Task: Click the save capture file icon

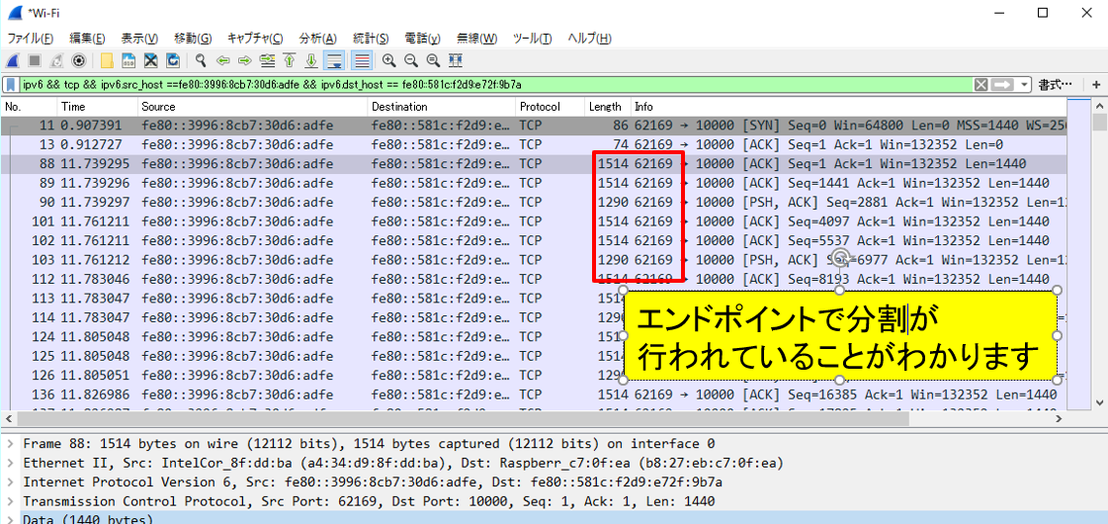Action: (x=127, y=60)
